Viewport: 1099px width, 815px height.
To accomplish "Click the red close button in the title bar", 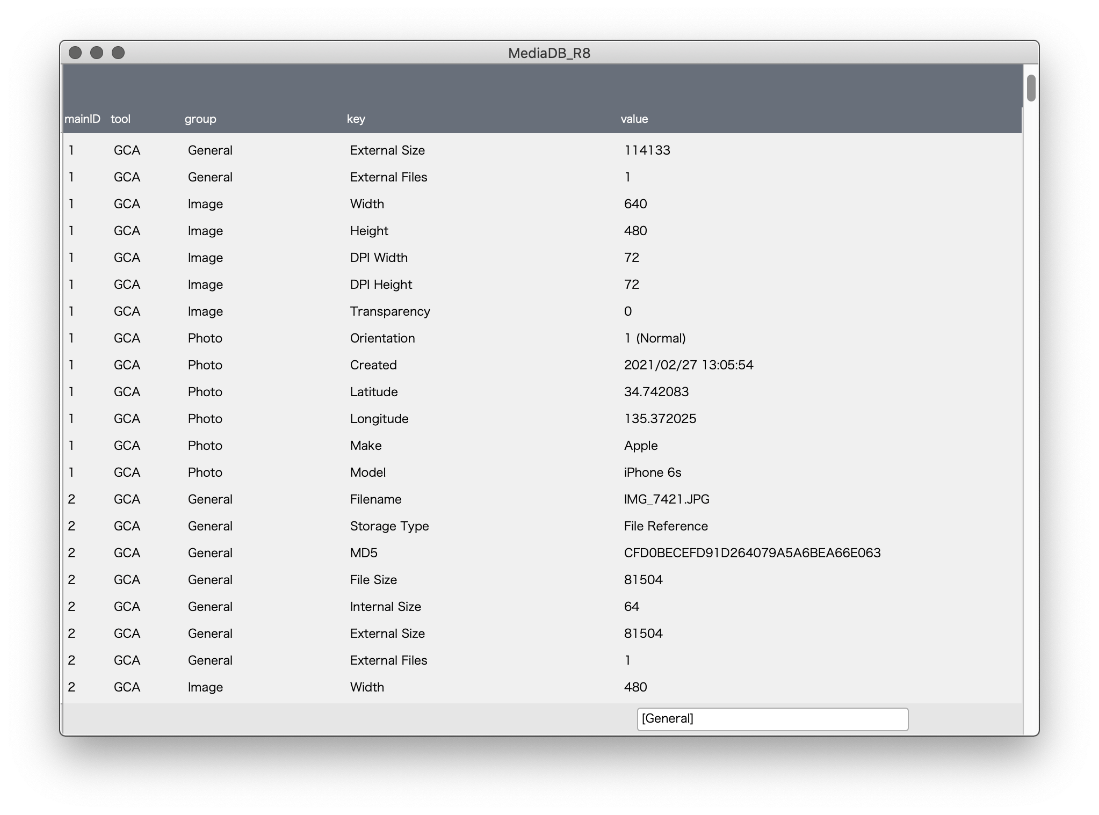I will point(76,53).
